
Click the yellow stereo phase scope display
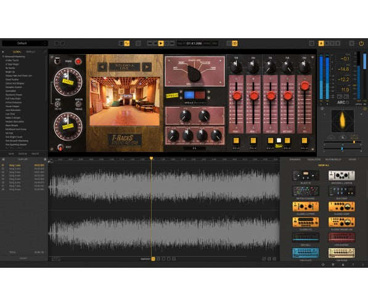342,121
